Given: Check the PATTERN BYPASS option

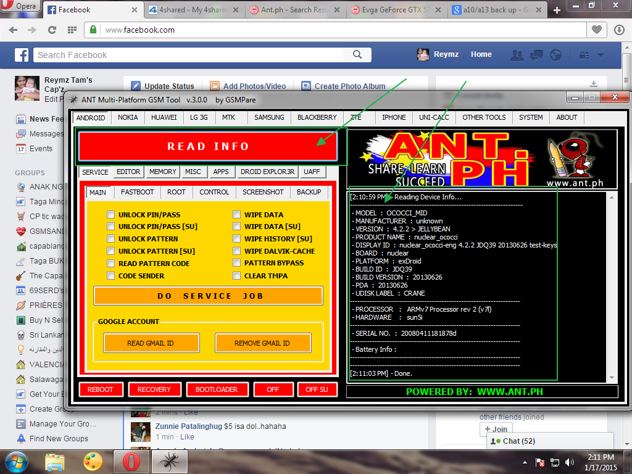Looking at the screenshot, I should tap(237, 263).
